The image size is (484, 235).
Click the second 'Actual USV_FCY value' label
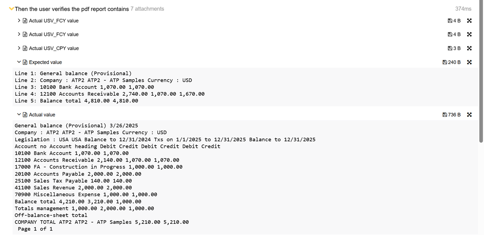54,34
